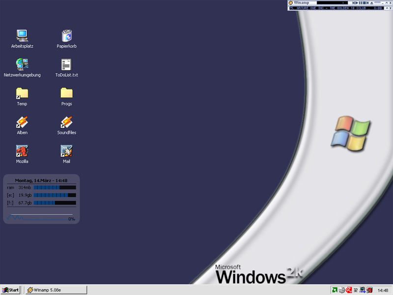Click the Winamp logo icon in title
This screenshot has width=393, height=295.
coord(290,3)
